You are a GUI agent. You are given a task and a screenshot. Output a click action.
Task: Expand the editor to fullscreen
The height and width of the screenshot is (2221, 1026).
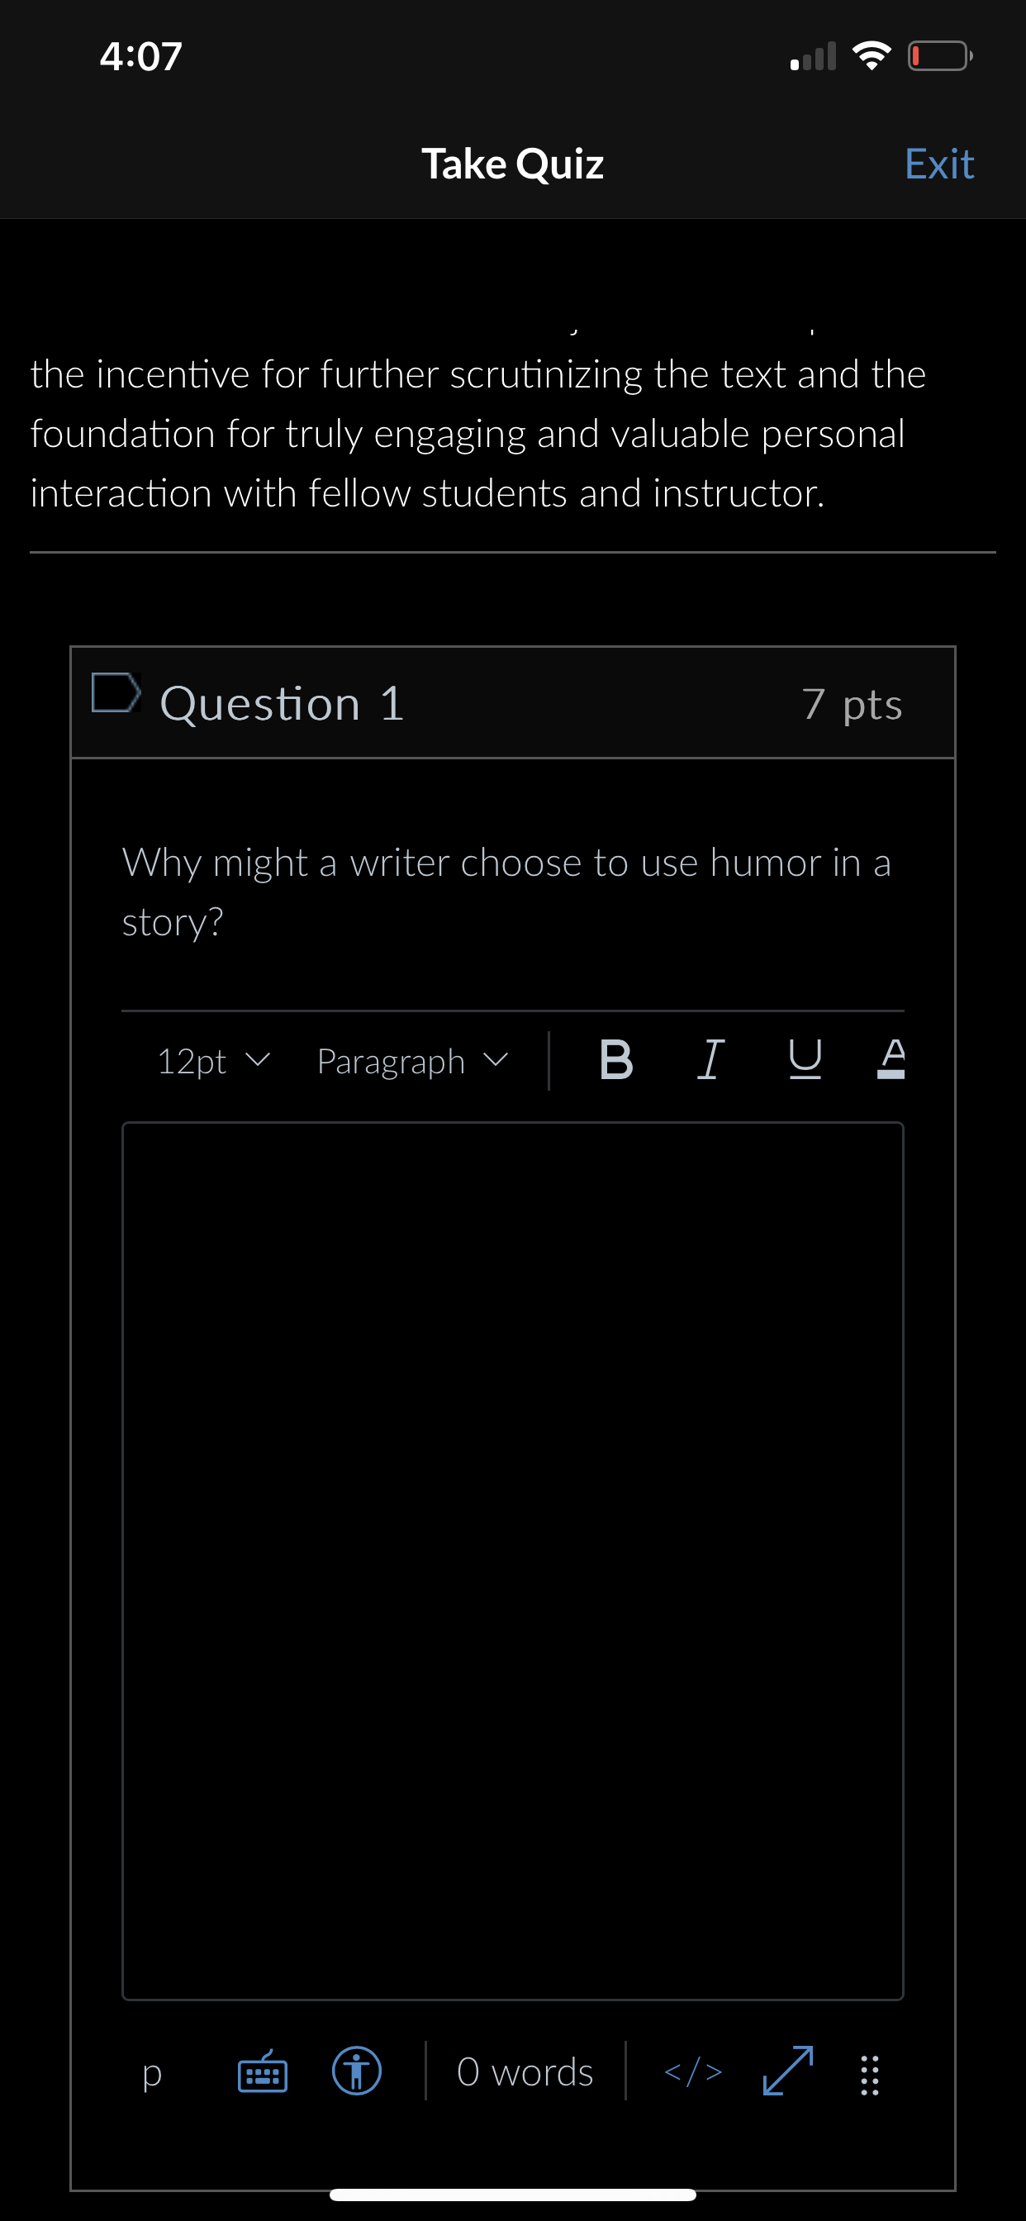(x=788, y=2071)
